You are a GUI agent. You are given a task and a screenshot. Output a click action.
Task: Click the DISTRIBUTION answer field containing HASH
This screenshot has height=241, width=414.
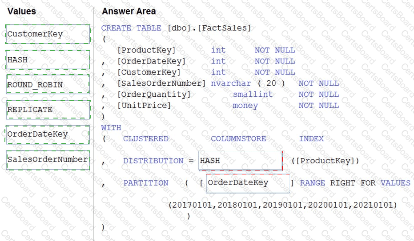[241, 161]
